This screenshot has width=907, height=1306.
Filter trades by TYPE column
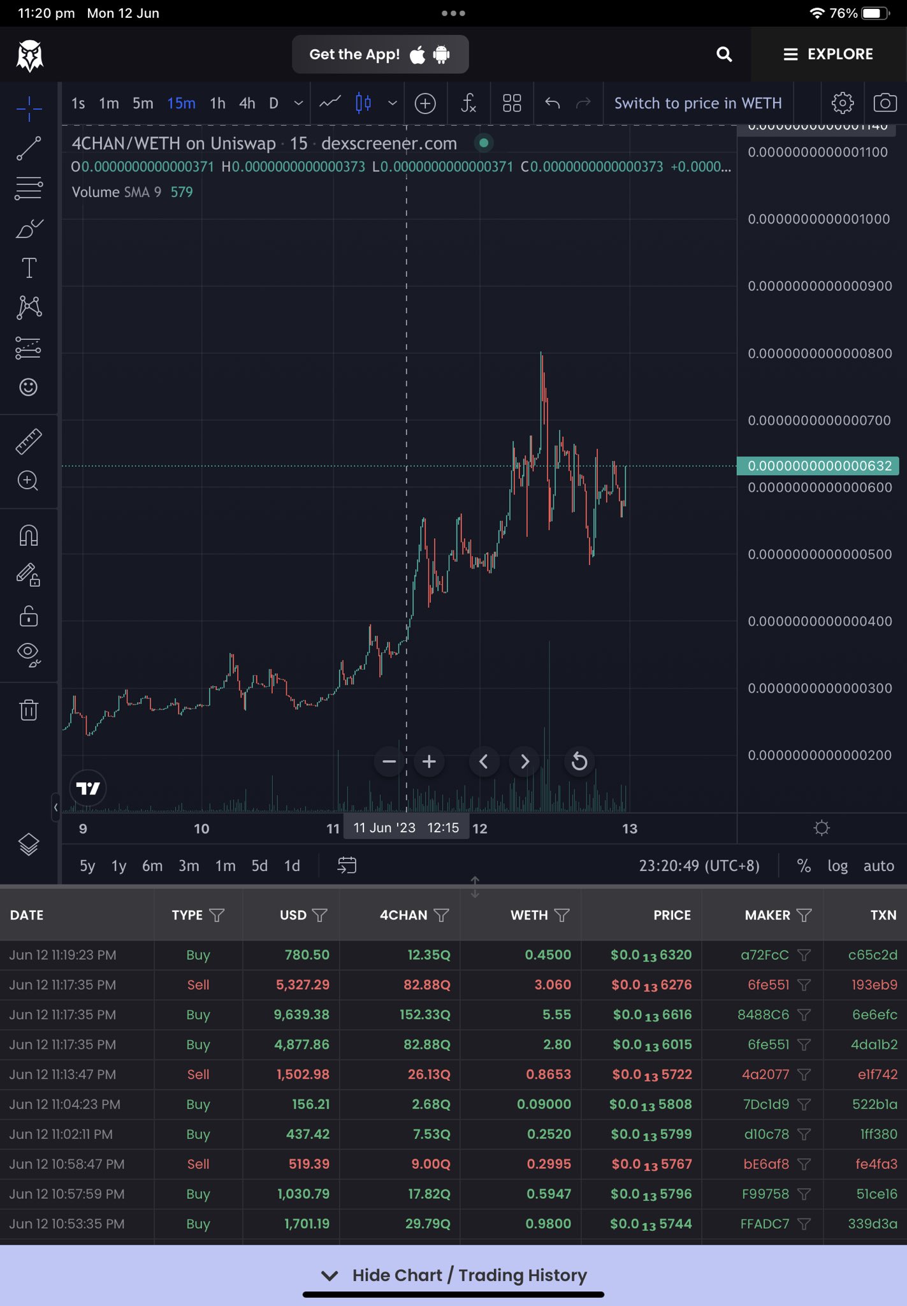[x=217, y=915]
